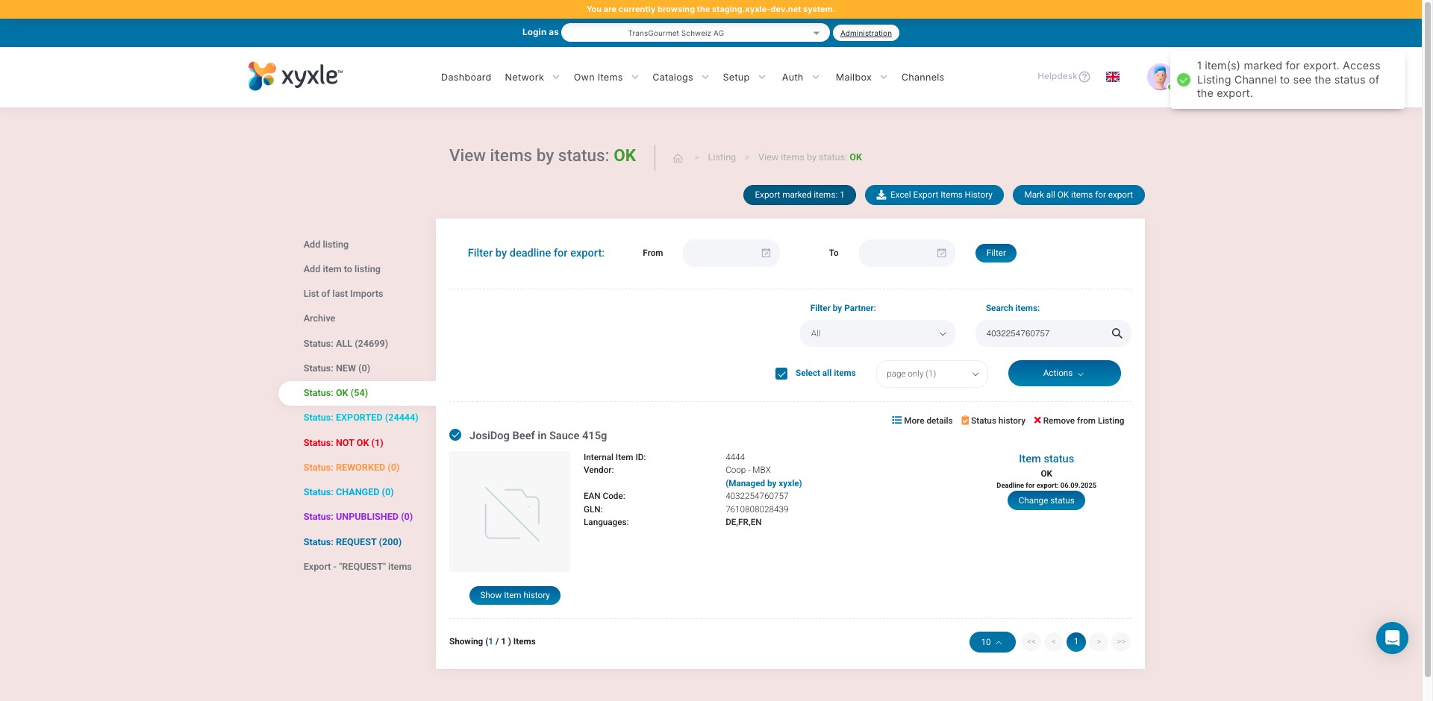Expand the Catalogs menu
The image size is (1433, 701).
point(681,78)
